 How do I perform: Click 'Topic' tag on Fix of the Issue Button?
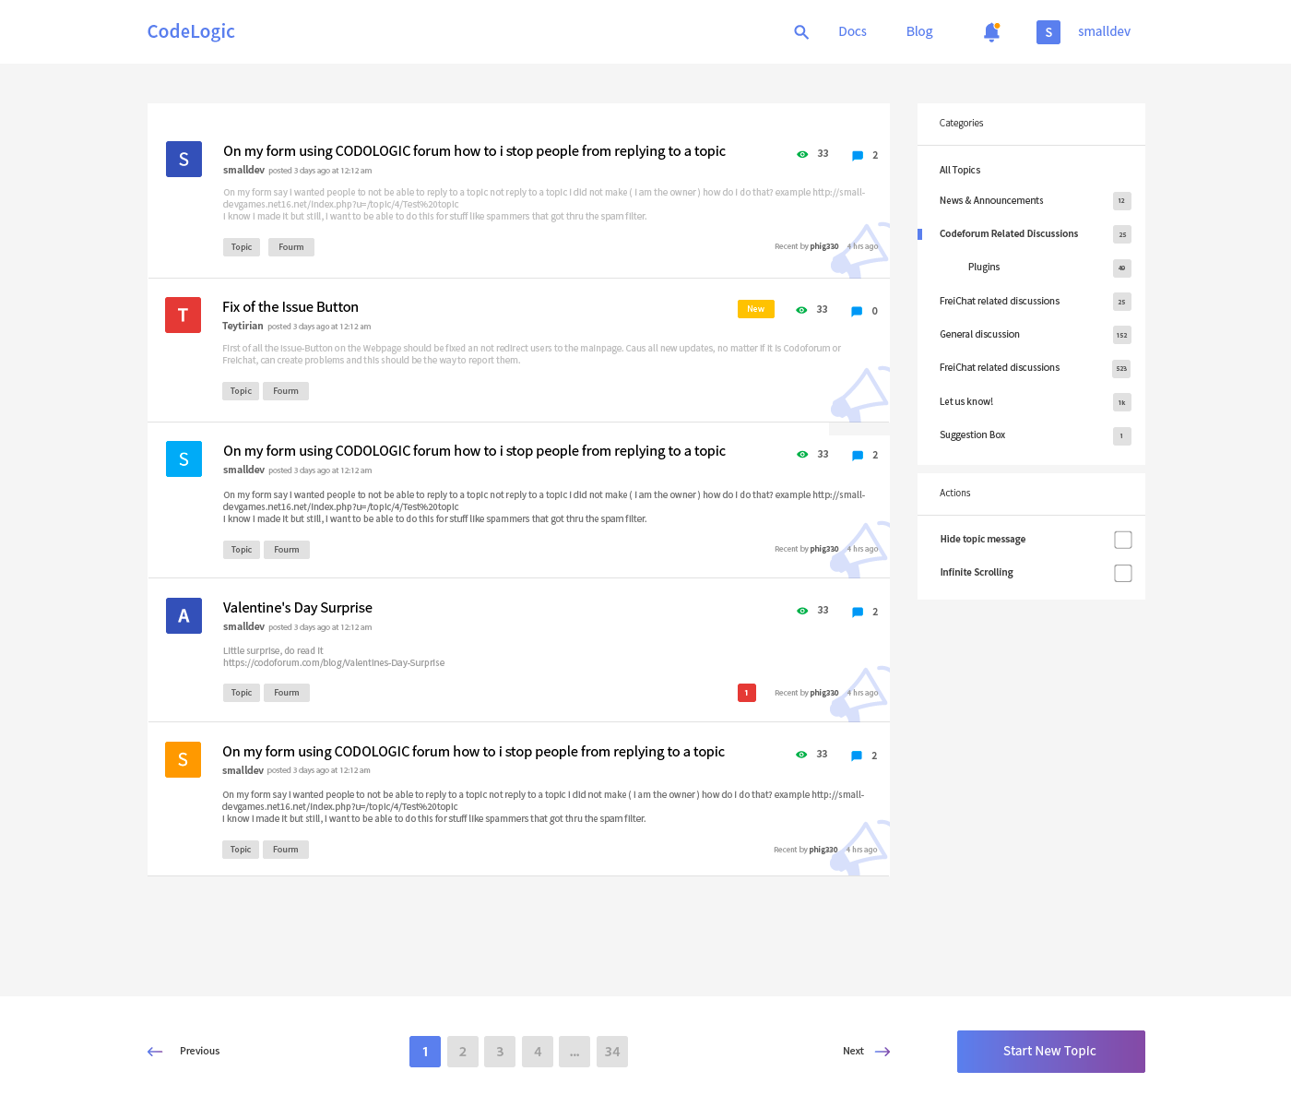point(241,391)
